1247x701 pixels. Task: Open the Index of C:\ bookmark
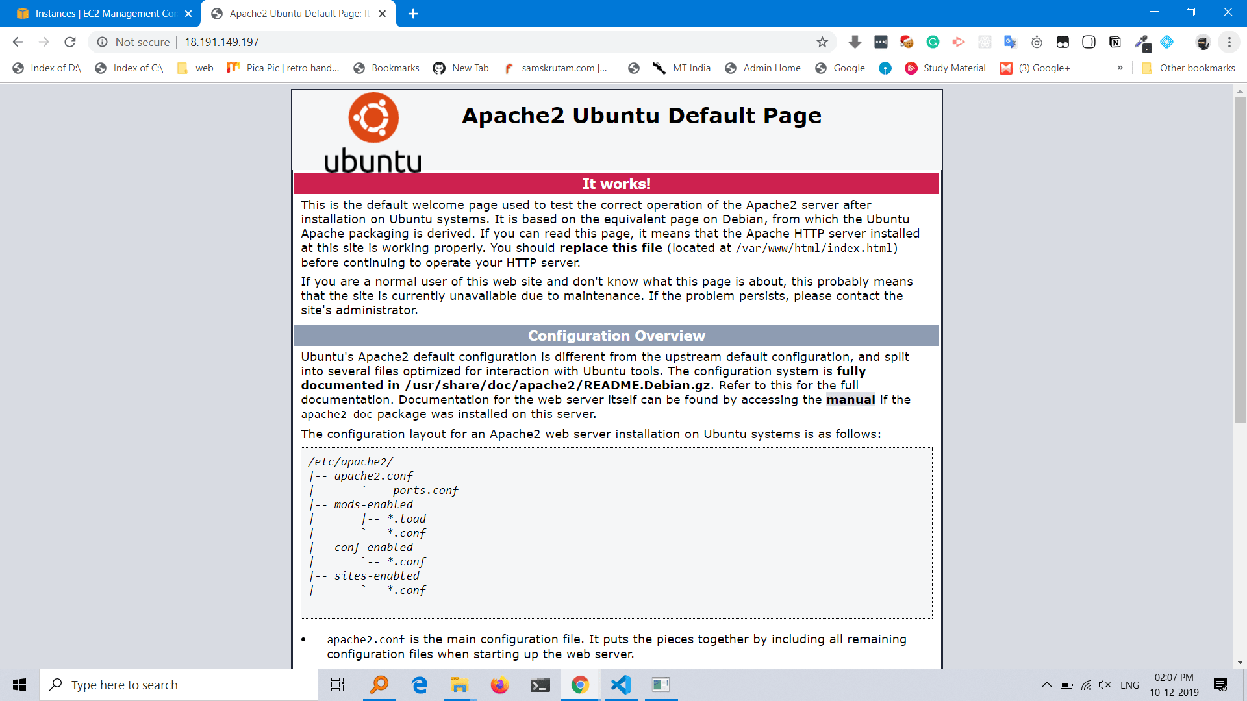[x=129, y=68]
